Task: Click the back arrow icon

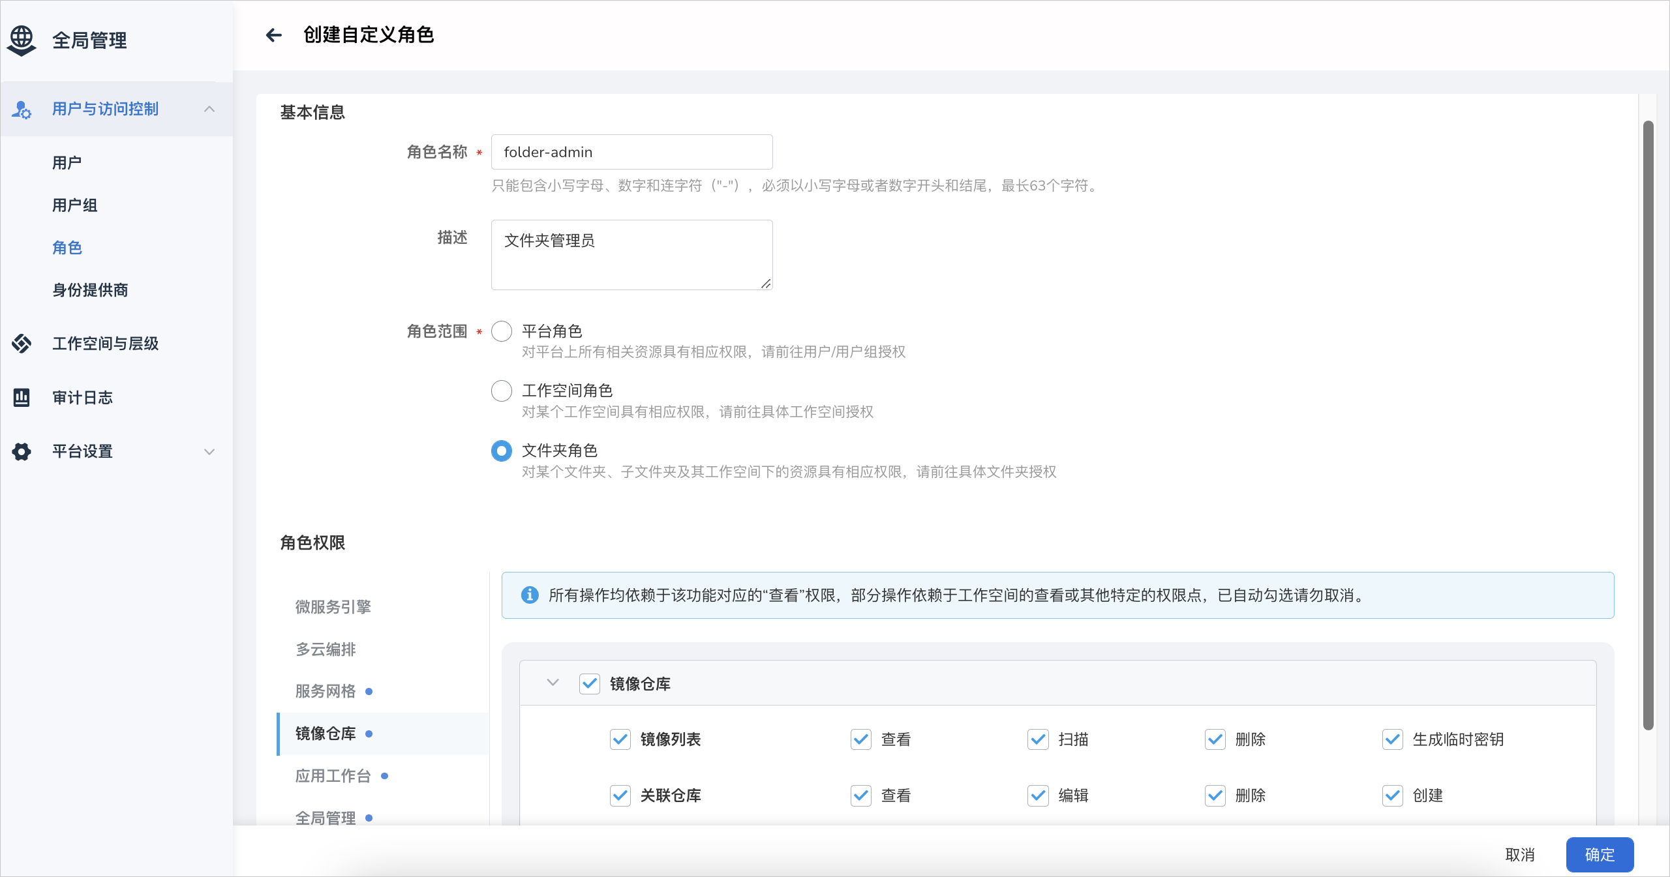Action: [x=274, y=35]
